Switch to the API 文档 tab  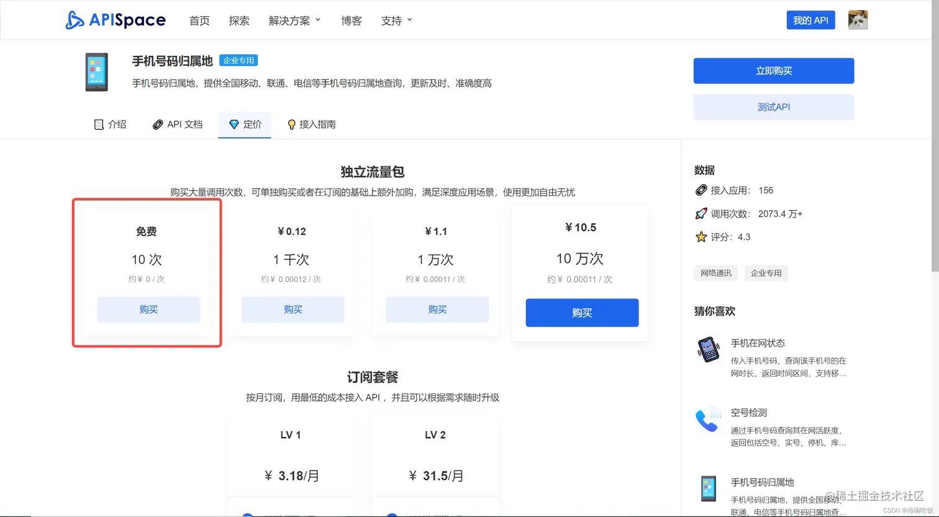178,124
